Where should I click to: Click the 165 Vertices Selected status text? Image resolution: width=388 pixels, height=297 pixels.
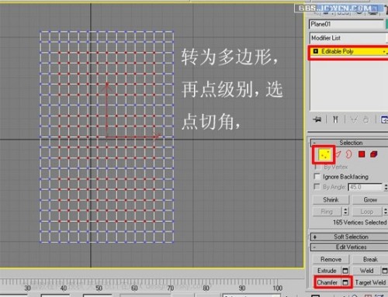tap(359, 223)
